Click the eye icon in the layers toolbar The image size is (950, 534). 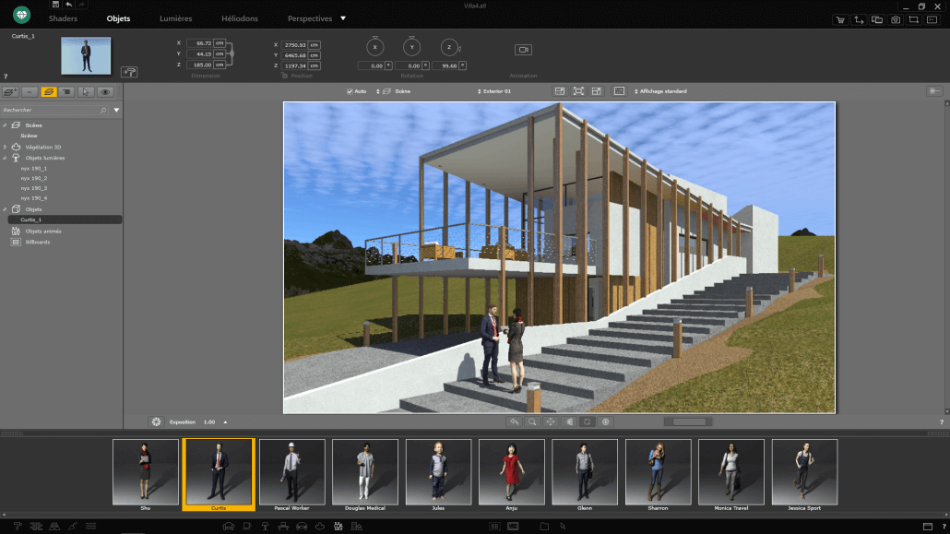pos(104,91)
